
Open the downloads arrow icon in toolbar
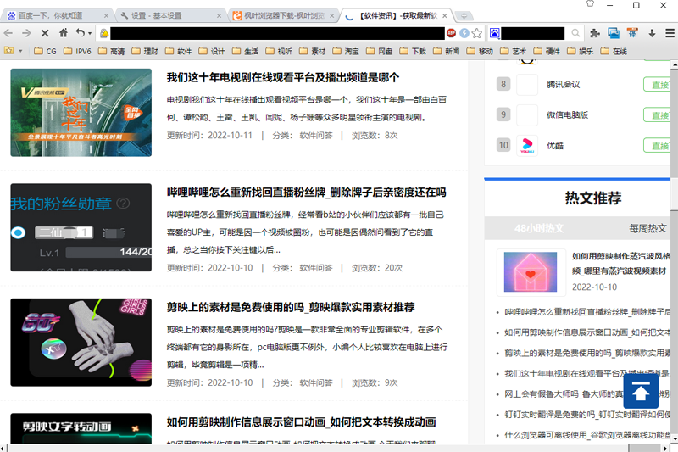pos(652,33)
